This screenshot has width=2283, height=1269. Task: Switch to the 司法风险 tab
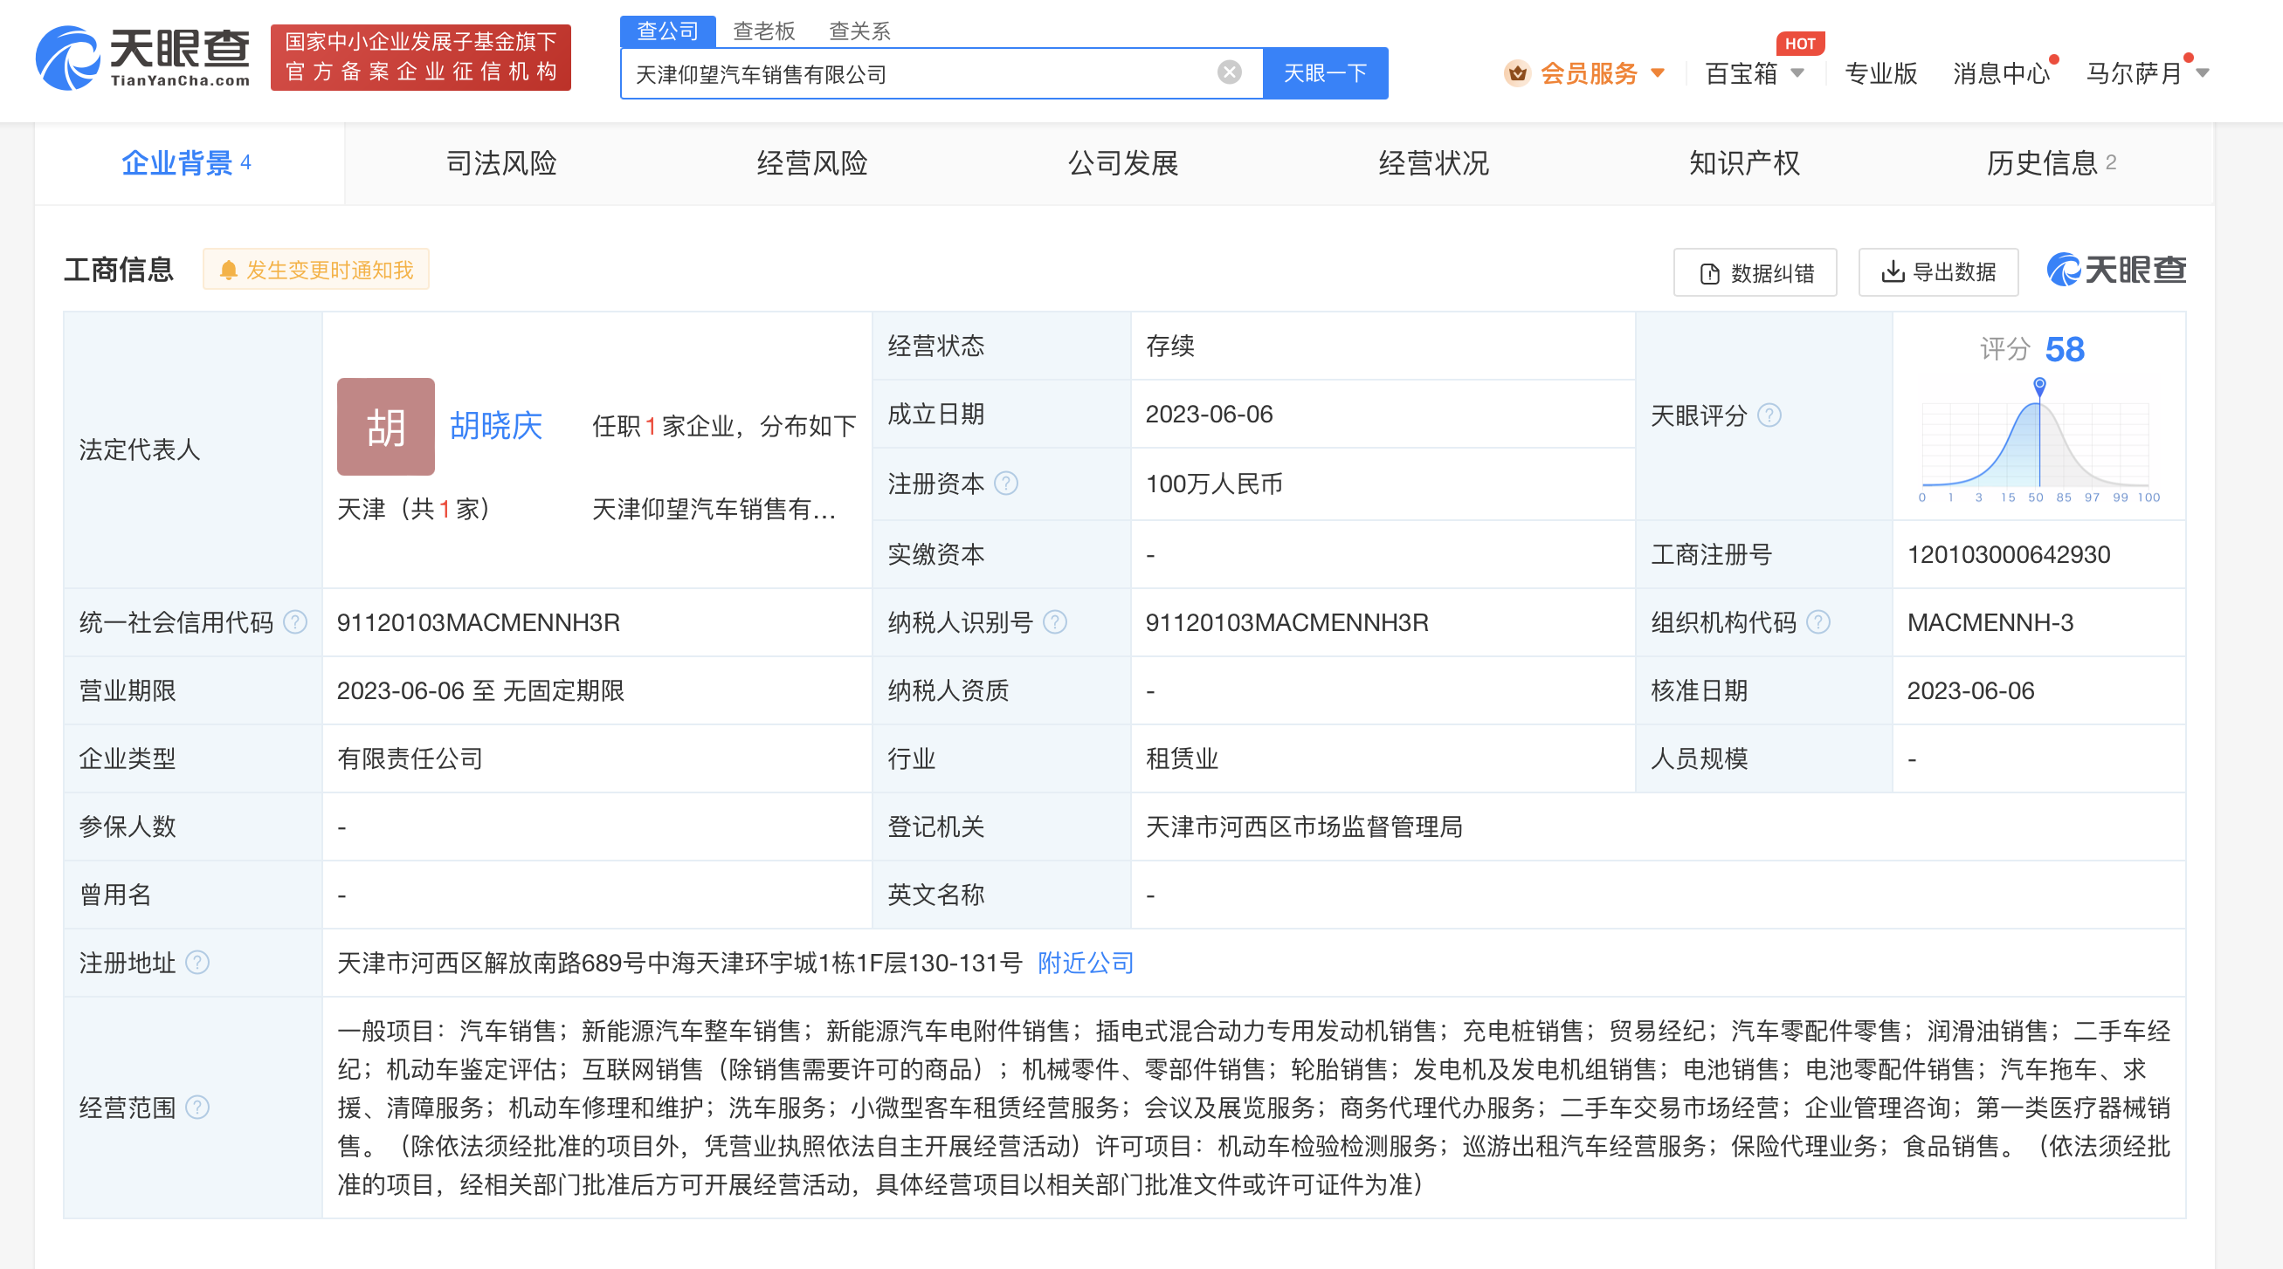point(500,163)
